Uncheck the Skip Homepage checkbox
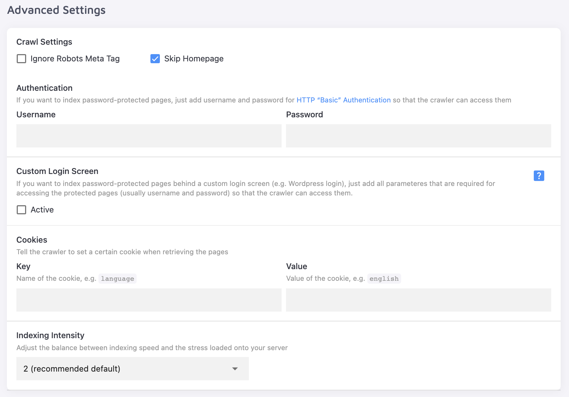The height and width of the screenshot is (397, 569). pos(155,59)
